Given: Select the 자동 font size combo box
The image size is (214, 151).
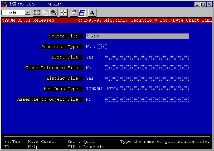Looking at the screenshot, I should tap(16, 13).
